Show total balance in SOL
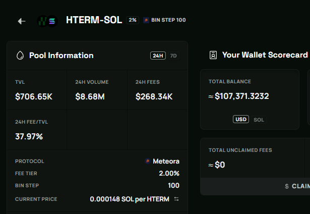310x214 pixels. [259, 120]
